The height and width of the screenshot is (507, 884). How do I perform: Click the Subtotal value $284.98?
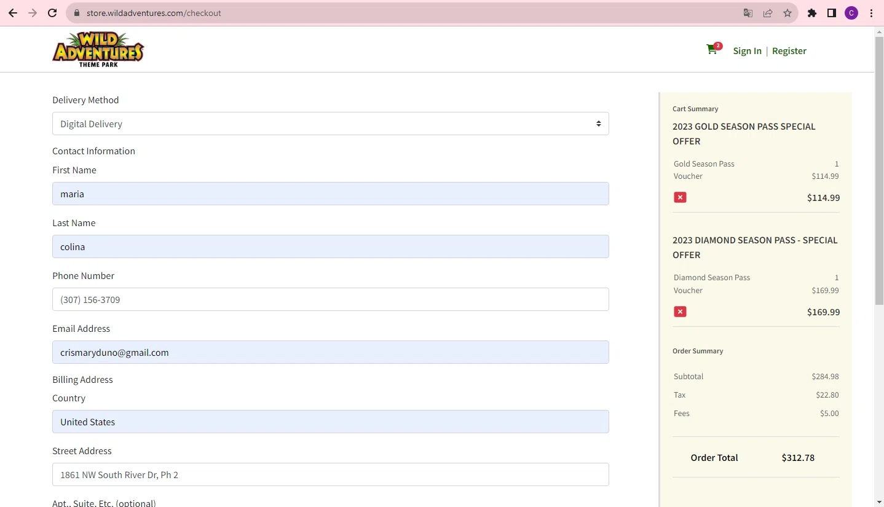[x=825, y=377]
